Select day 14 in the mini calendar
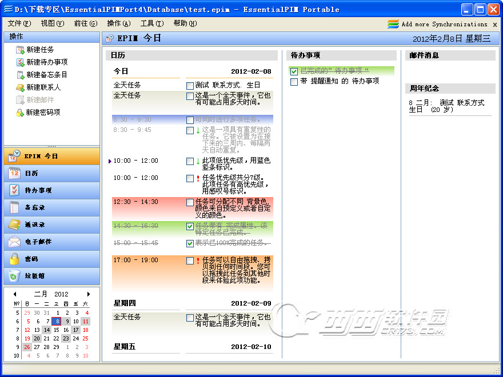The image size is (503, 377). pos(46,330)
